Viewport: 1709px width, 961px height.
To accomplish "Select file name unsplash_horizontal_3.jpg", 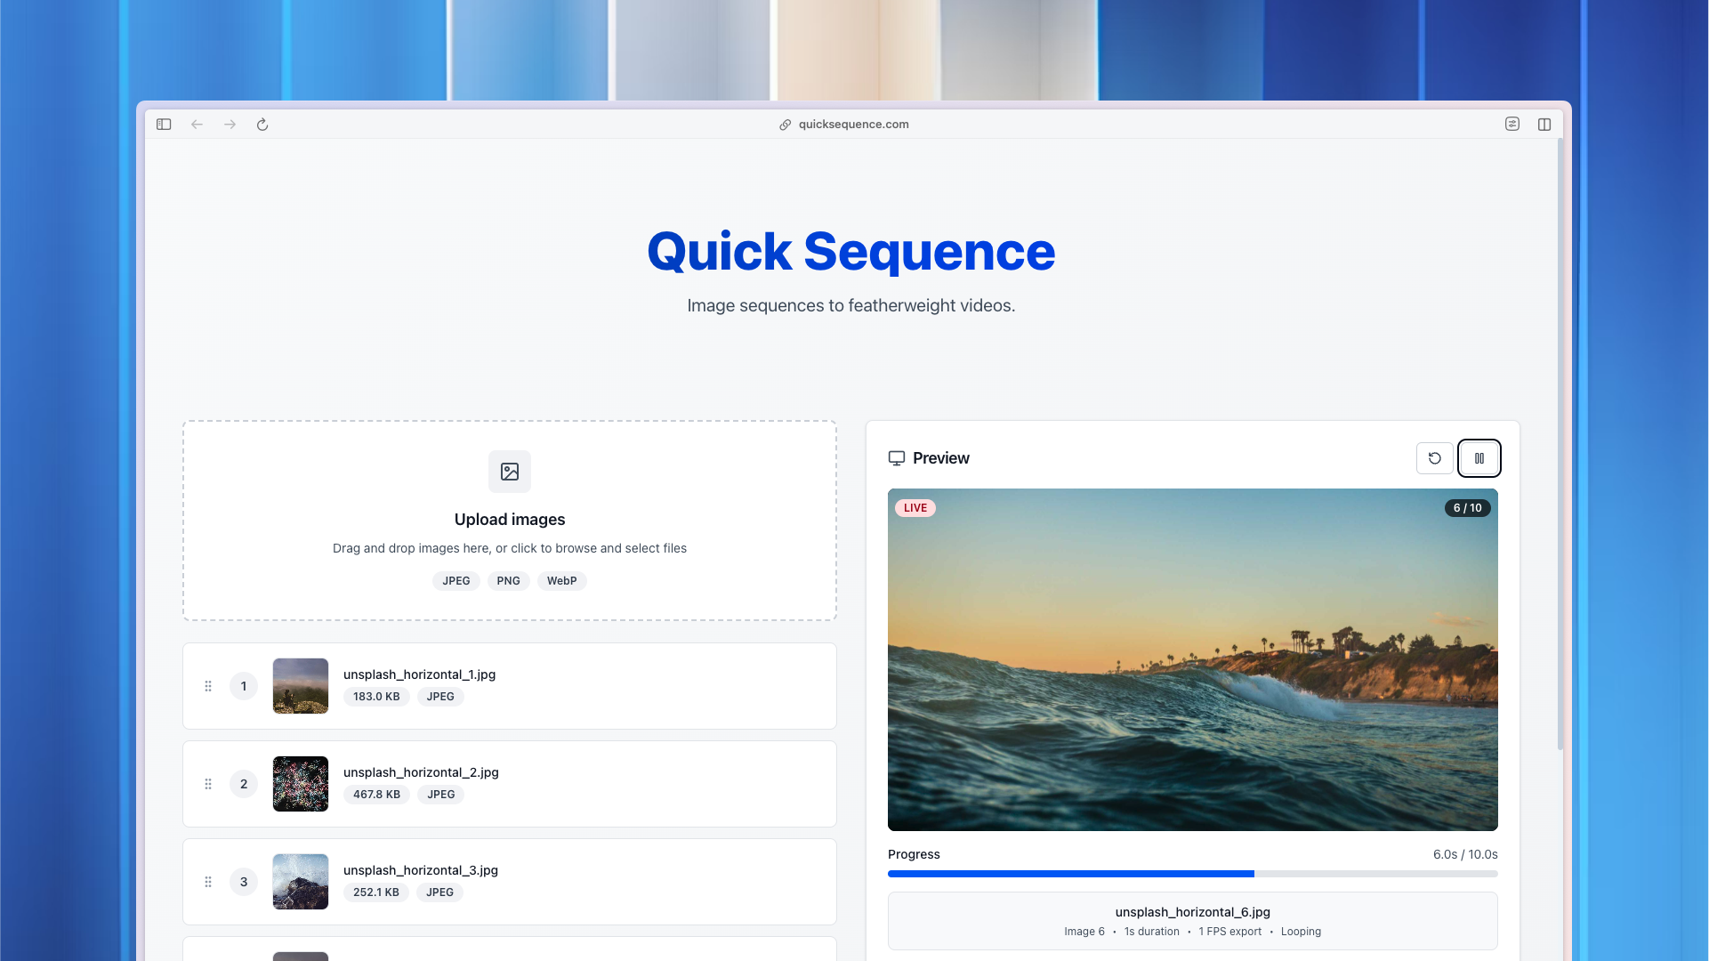I will coord(421,870).
